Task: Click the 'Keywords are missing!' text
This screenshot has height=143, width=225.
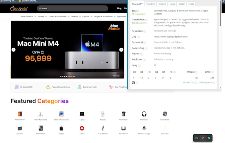Action: pyautogui.click(x=165, y=31)
